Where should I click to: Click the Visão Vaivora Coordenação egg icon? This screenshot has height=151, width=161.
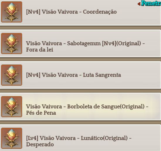(x=12, y=12)
